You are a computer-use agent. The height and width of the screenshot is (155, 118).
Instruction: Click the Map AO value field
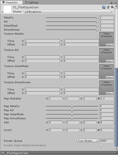pyautogui.click(x=106, y=110)
